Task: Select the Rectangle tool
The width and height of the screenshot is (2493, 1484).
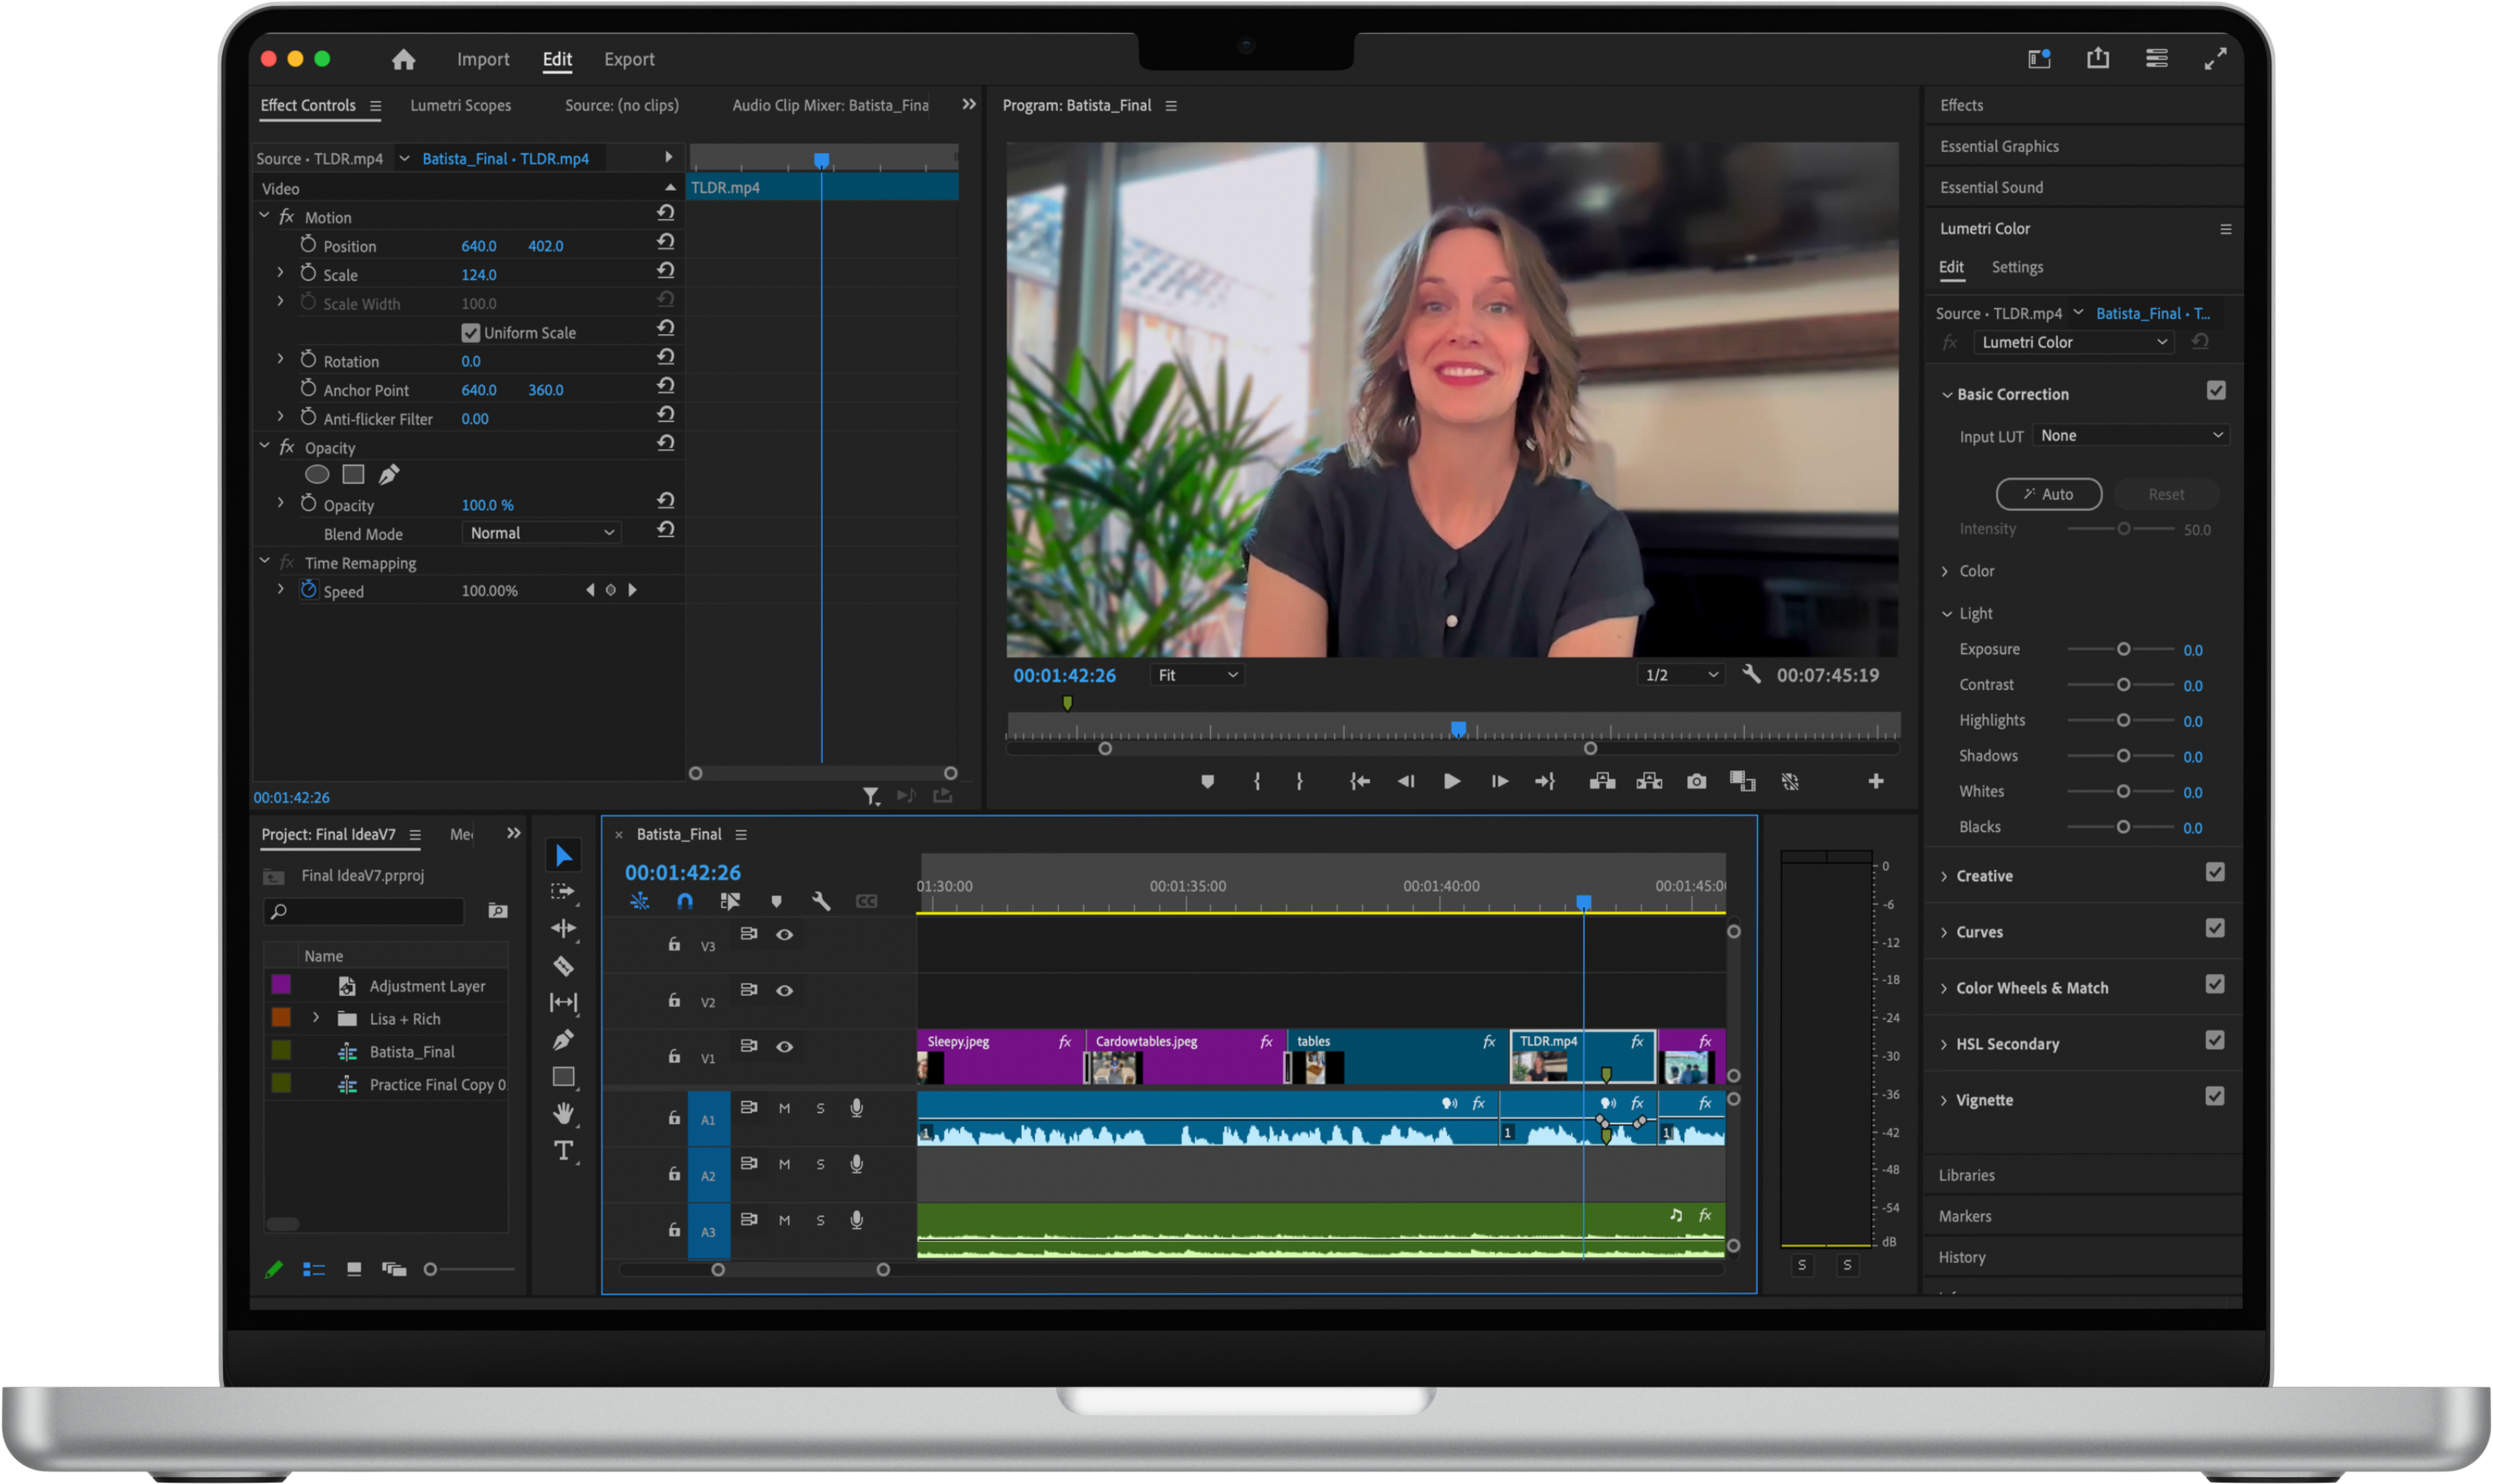Action: [563, 1077]
